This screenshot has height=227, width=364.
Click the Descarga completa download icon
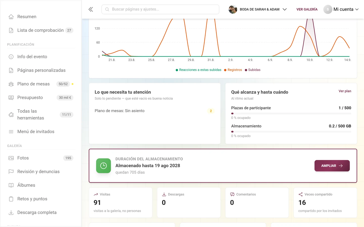11,212
